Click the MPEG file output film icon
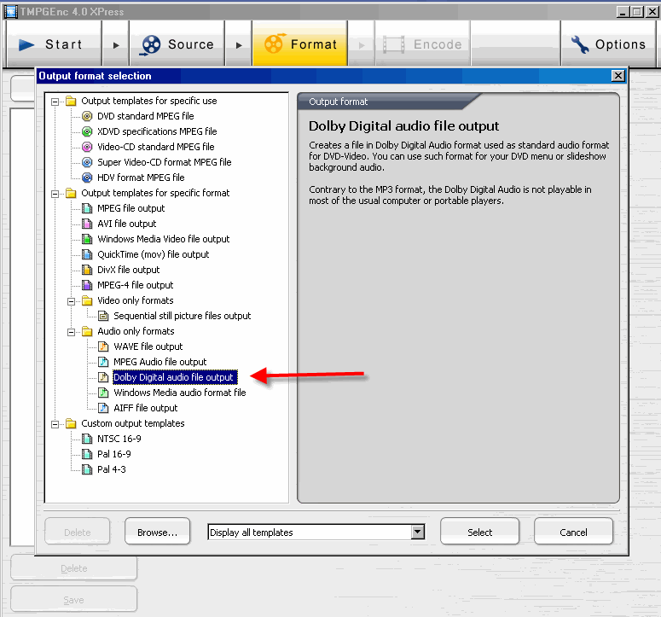This screenshot has height=617, width=661. click(x=87, y=208)
